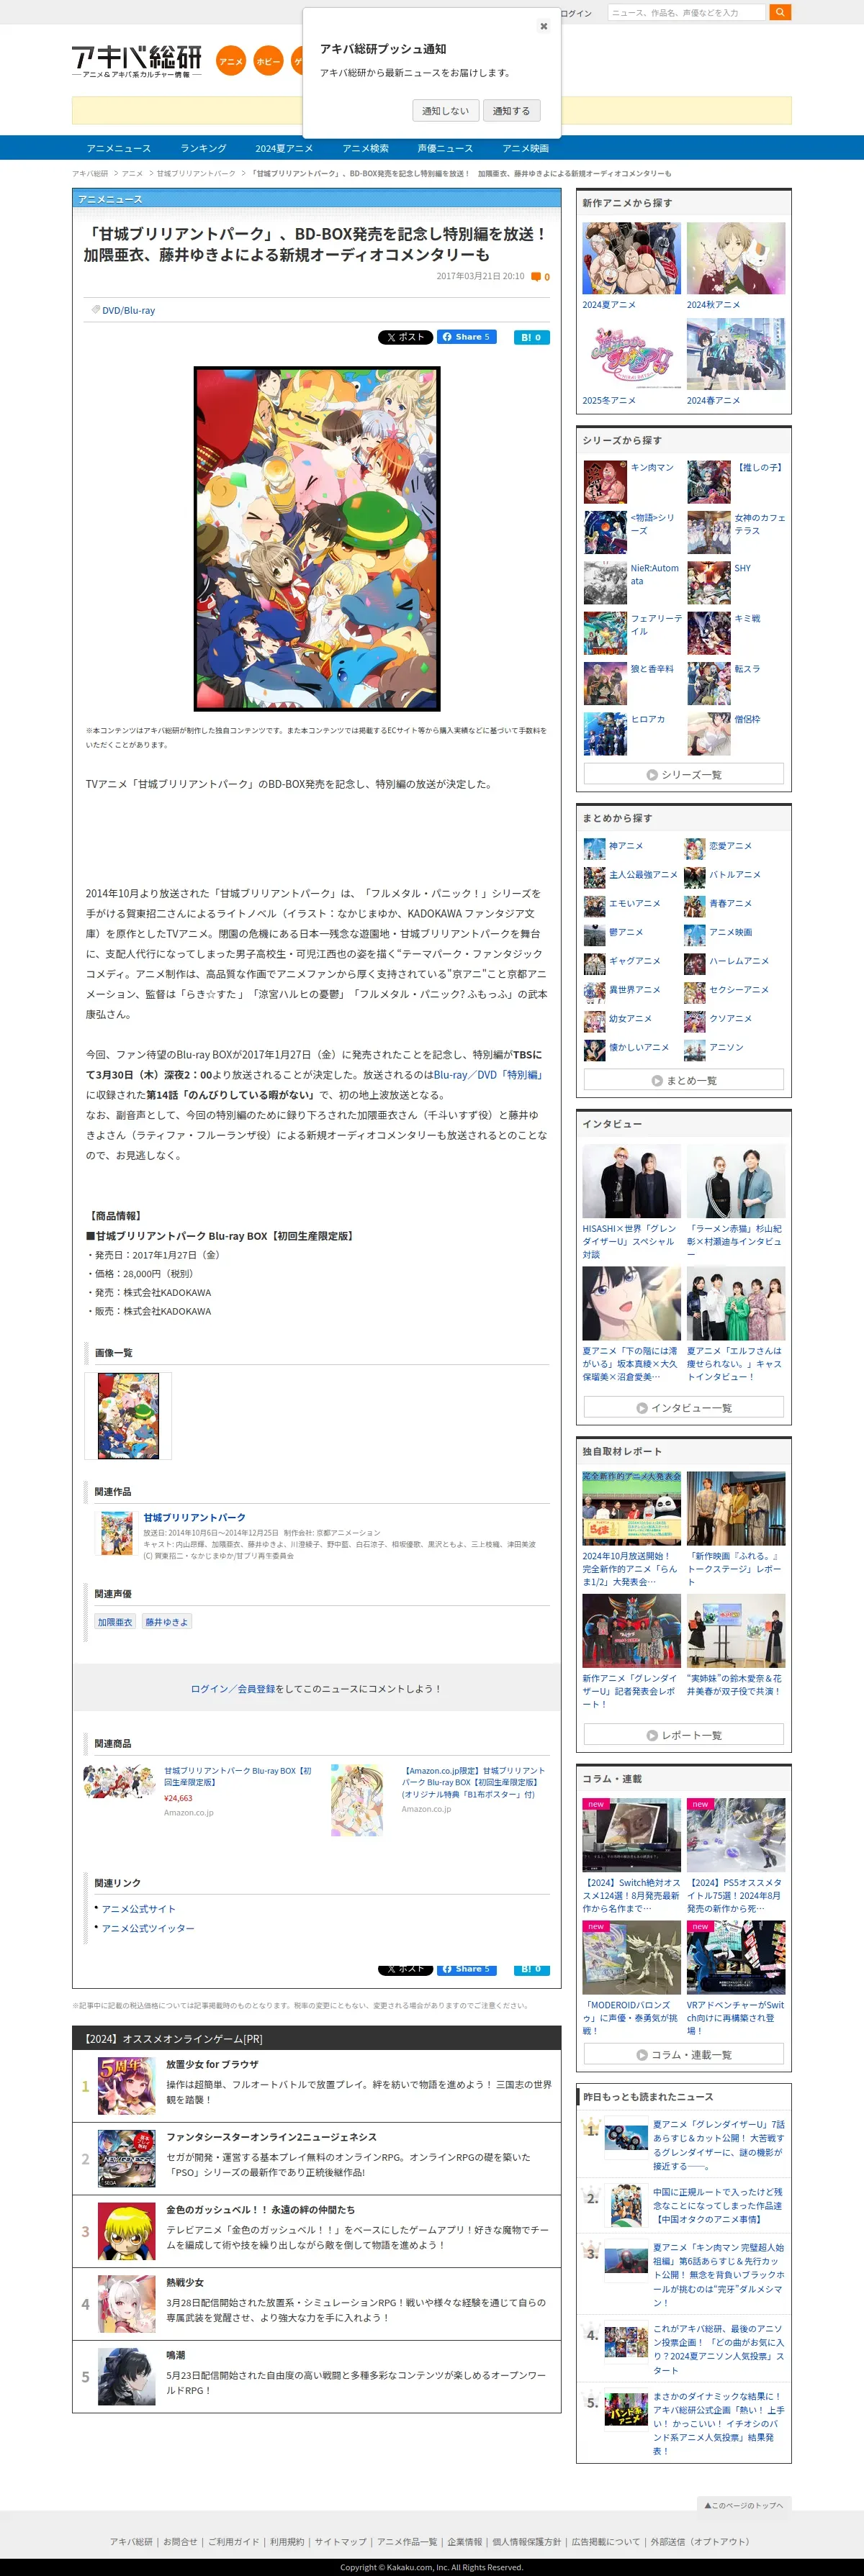Open アニメ公式ツイッター related link
This screenshot has height=2576, width=864.
point(148,1928)
